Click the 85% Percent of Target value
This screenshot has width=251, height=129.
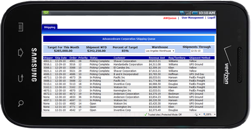125,51
